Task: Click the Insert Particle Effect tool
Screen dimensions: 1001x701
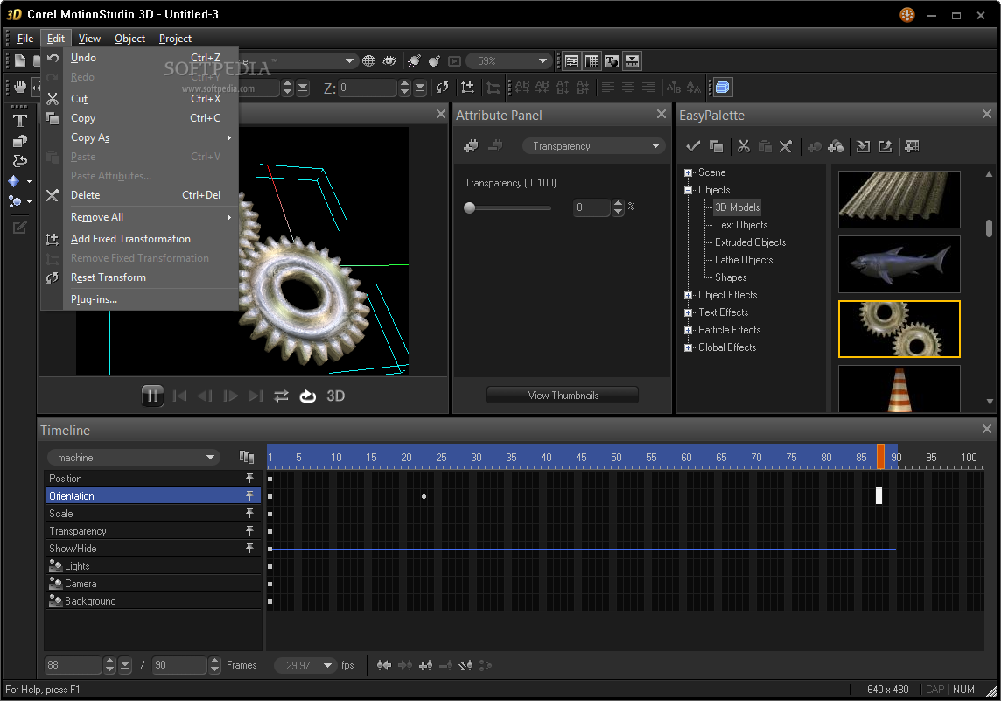Action: [x=14, y=202]
